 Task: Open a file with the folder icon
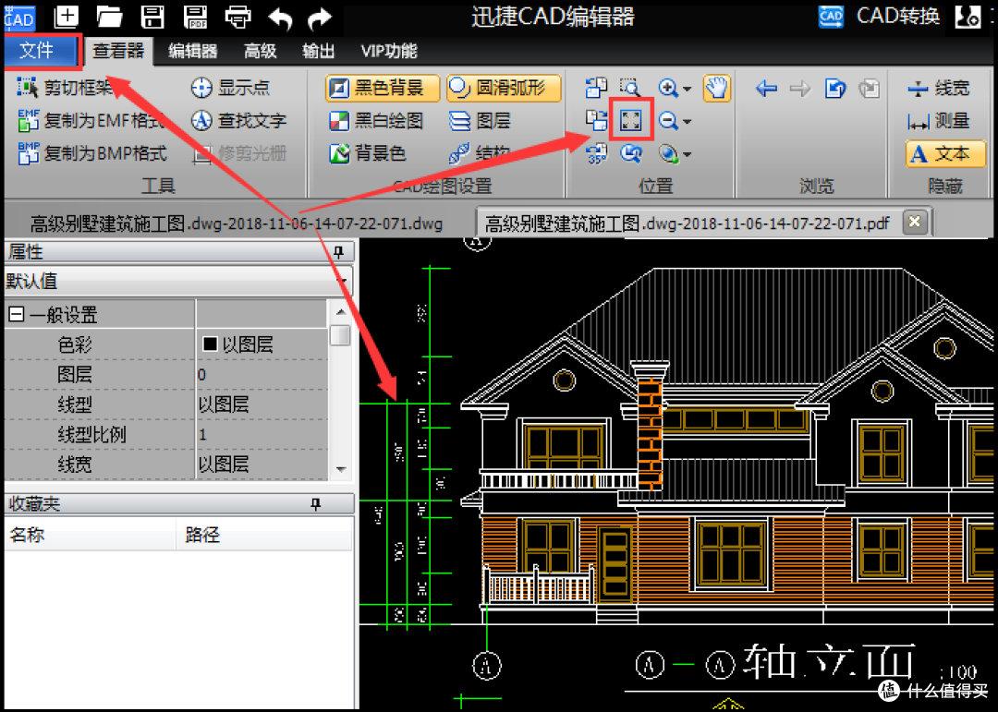[109, 17]
